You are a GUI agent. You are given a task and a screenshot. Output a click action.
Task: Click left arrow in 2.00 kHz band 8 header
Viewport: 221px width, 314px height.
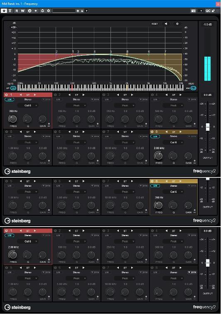[x=166, y=132]
